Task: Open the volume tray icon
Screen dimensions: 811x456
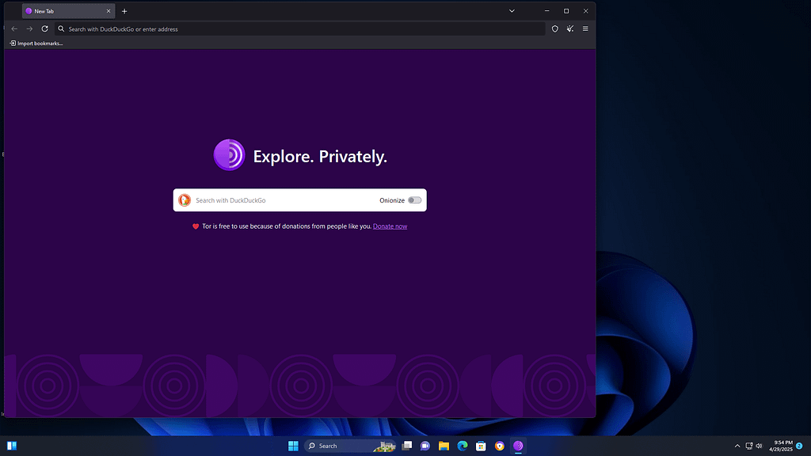Action: tap(760, 446)
